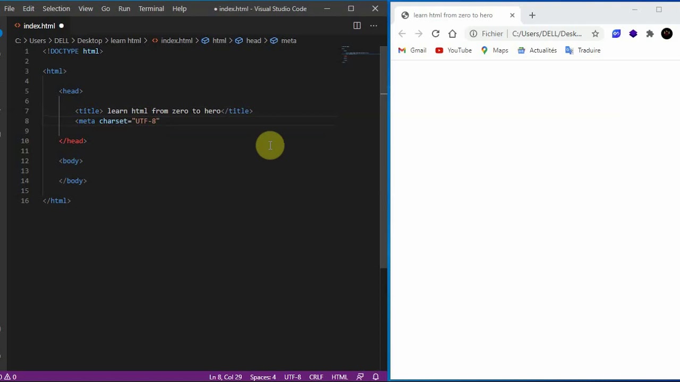This screenshot has width=680, height=382.
Task: Open the Maps bookmark
Action: click(495, 50)
